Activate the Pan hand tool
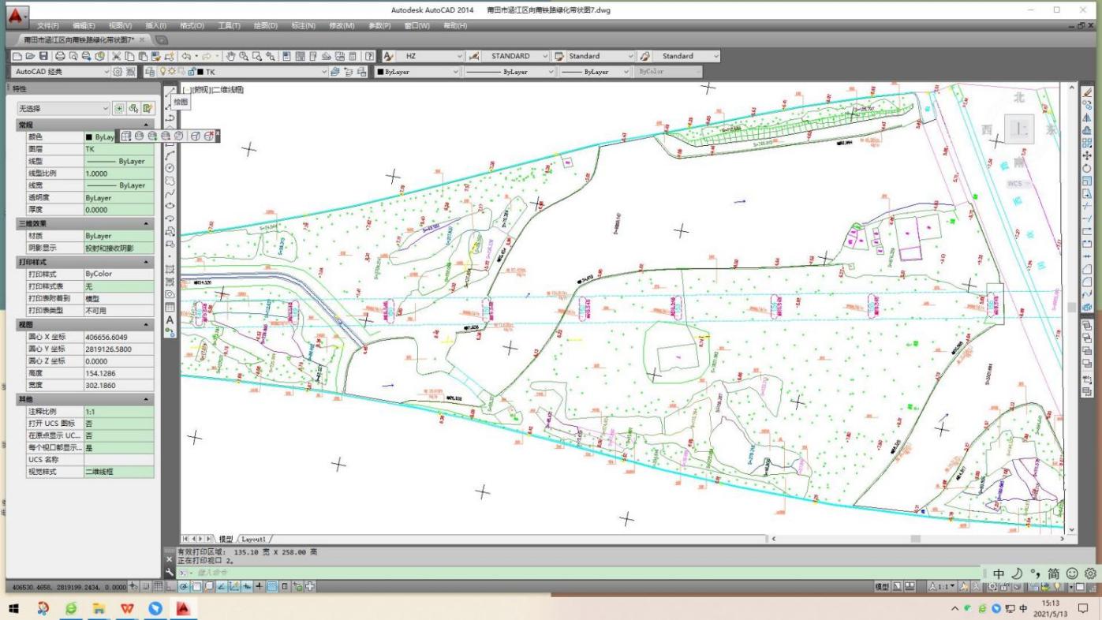The width and height of the screenshot is (1102, 620). tap(231, 56)
